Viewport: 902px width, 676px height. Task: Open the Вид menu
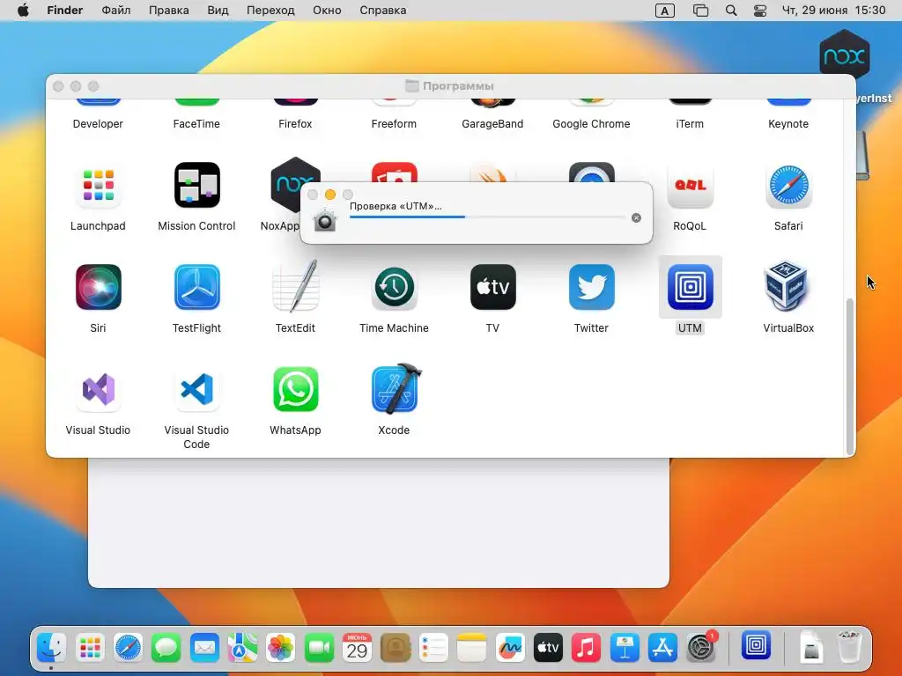(218, 11)
